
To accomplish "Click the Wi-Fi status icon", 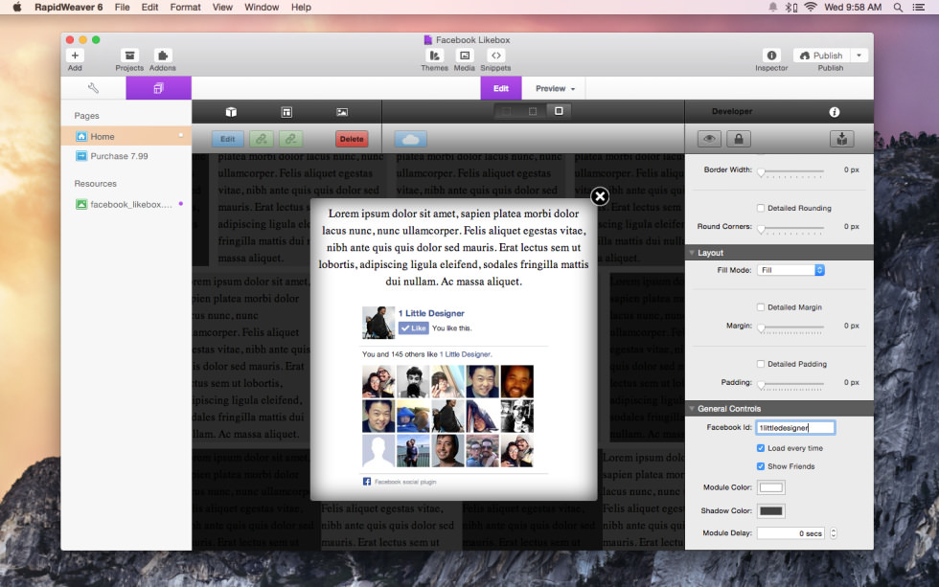I will click(x=811, y=7).
